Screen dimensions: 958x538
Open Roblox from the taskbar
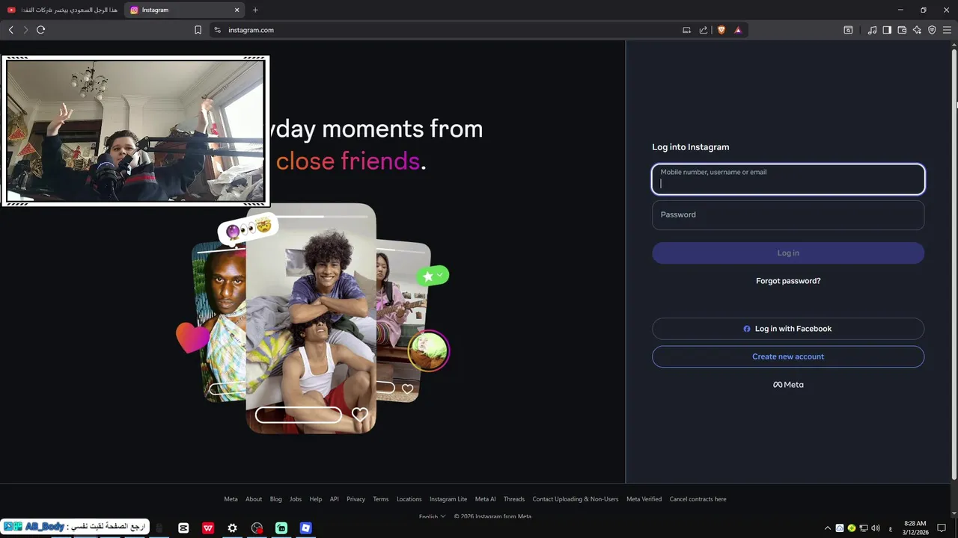(305, 528)
